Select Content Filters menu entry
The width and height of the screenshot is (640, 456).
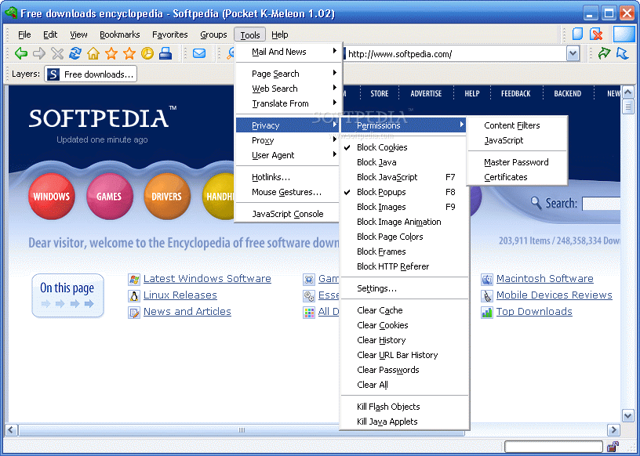(x=517, y=125)
